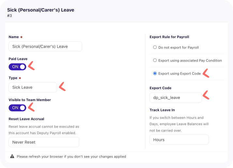
Task: Click red arrow beside Export using Export Code
Action: pos(206,73)
